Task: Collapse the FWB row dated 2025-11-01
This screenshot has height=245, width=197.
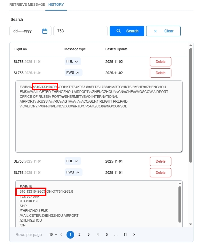Action: tap(73, 173)
